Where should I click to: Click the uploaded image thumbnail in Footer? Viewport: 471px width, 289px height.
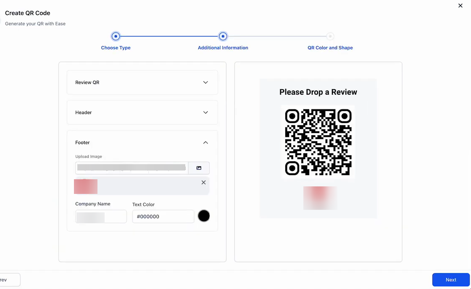tap(86, 186)
